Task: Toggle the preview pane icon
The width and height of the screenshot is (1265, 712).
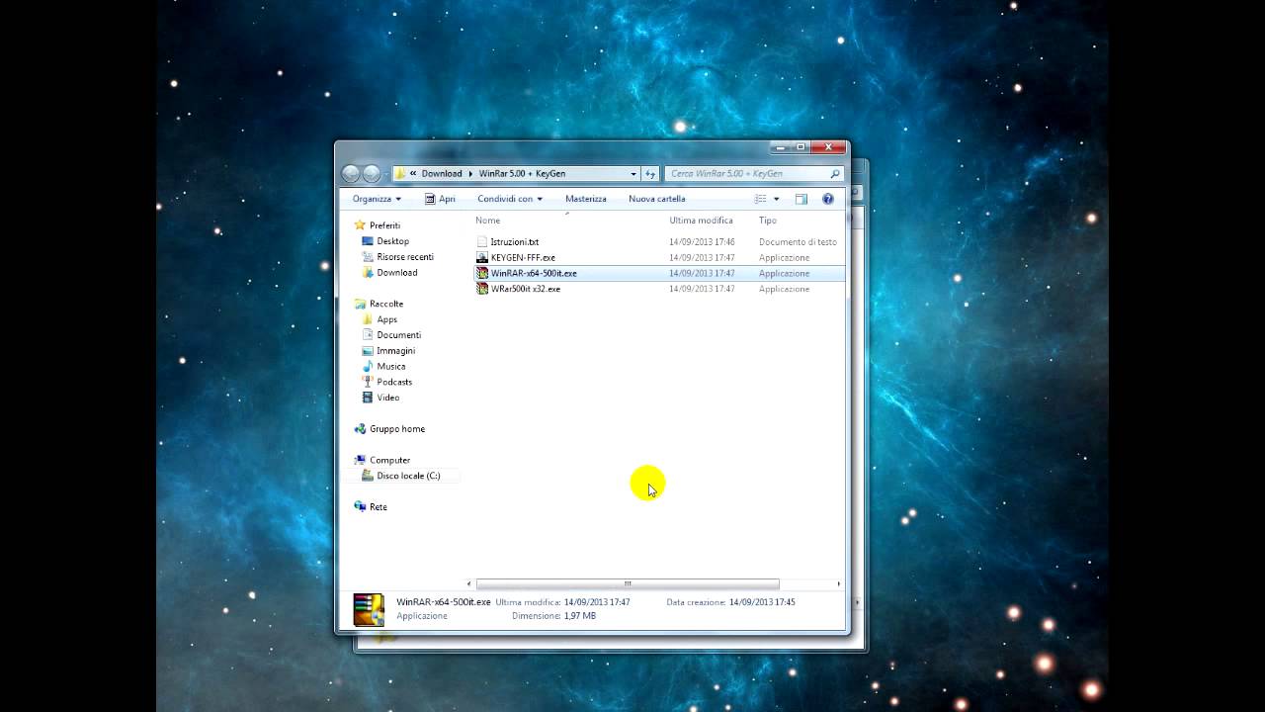Action: [x=801, y=199]
